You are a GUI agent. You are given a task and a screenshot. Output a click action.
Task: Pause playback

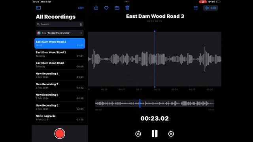coord(155,134)
